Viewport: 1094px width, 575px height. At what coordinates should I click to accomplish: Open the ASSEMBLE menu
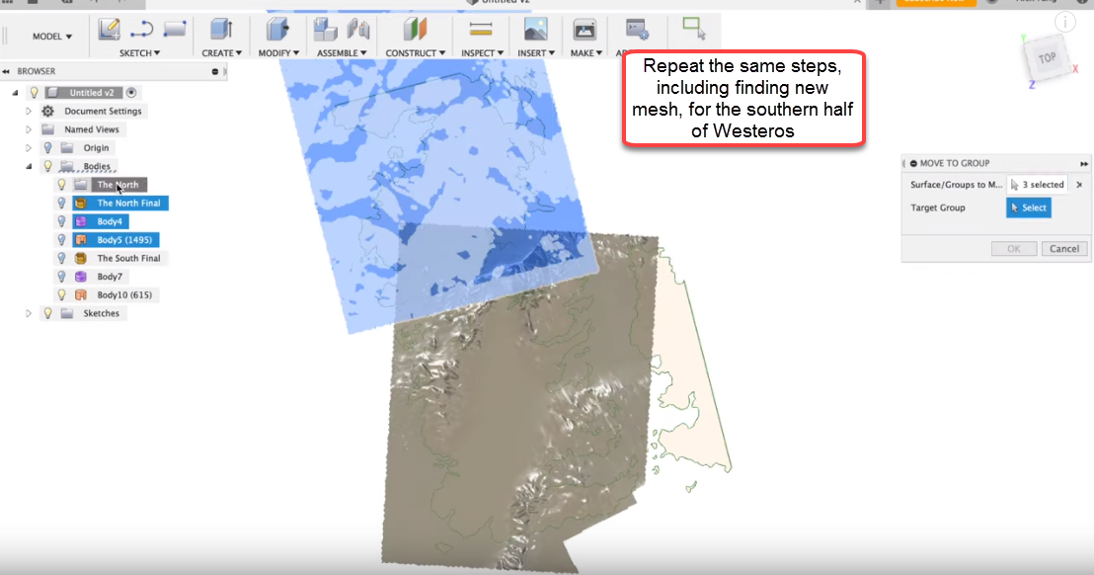tap(342, 53)
